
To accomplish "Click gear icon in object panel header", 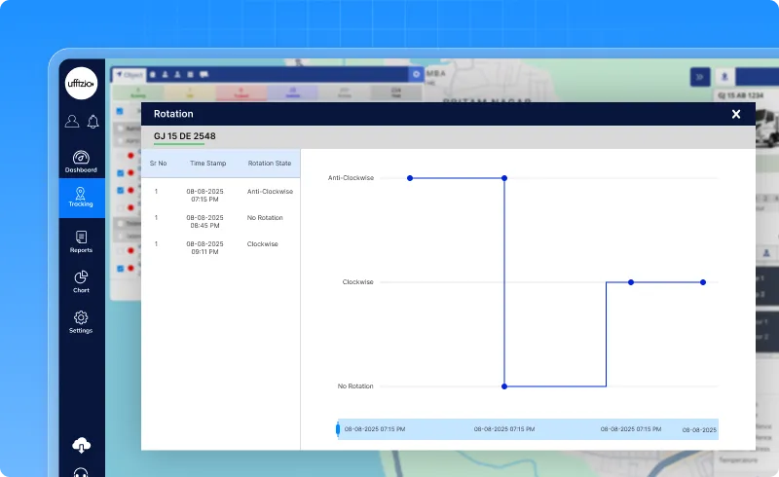I will 416,74.
